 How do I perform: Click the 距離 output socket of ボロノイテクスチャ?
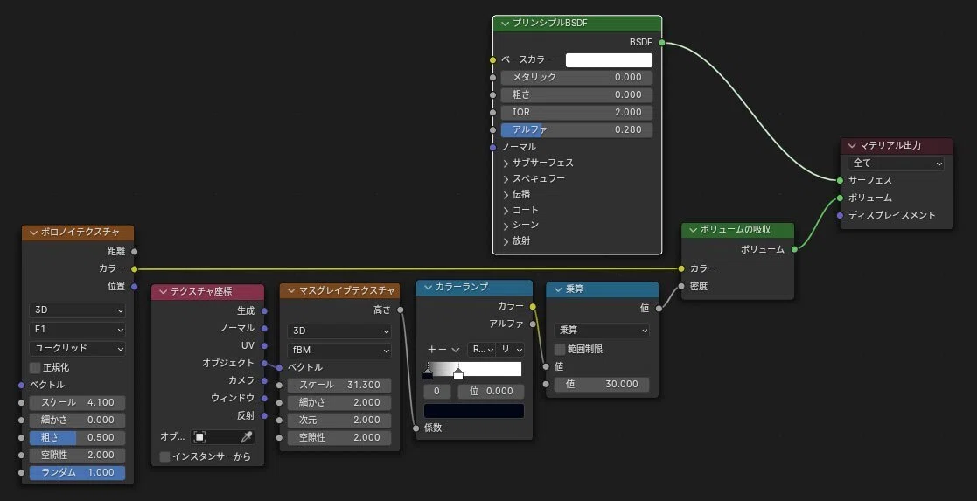click(134, 251)
